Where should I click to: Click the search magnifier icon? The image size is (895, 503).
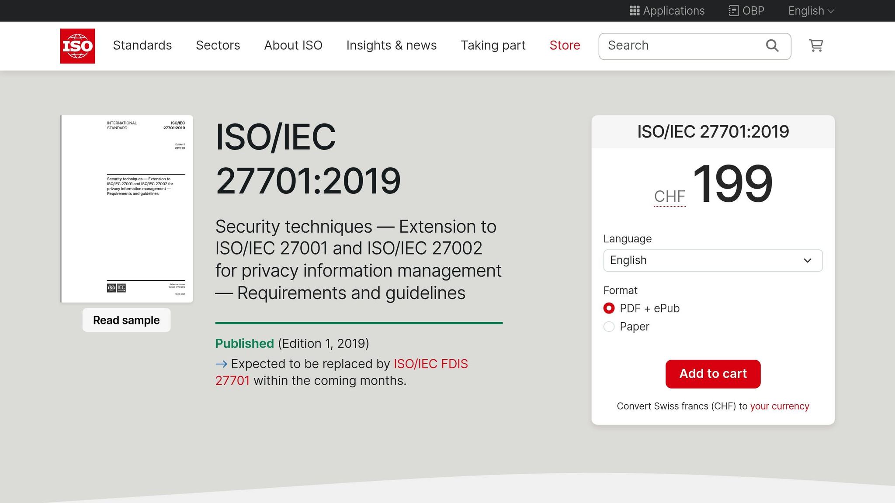[772, 45]
